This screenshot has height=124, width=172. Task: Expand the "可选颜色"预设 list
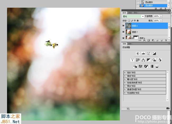coord(125,93)
